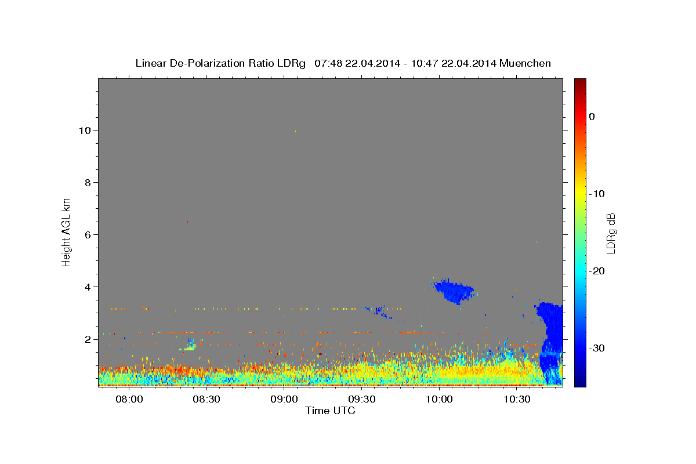Click the height tick label 10

pos(86,130)
